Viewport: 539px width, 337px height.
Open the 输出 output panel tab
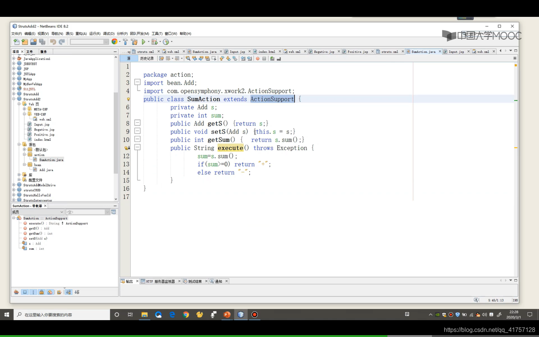click(x=130, y=281)
